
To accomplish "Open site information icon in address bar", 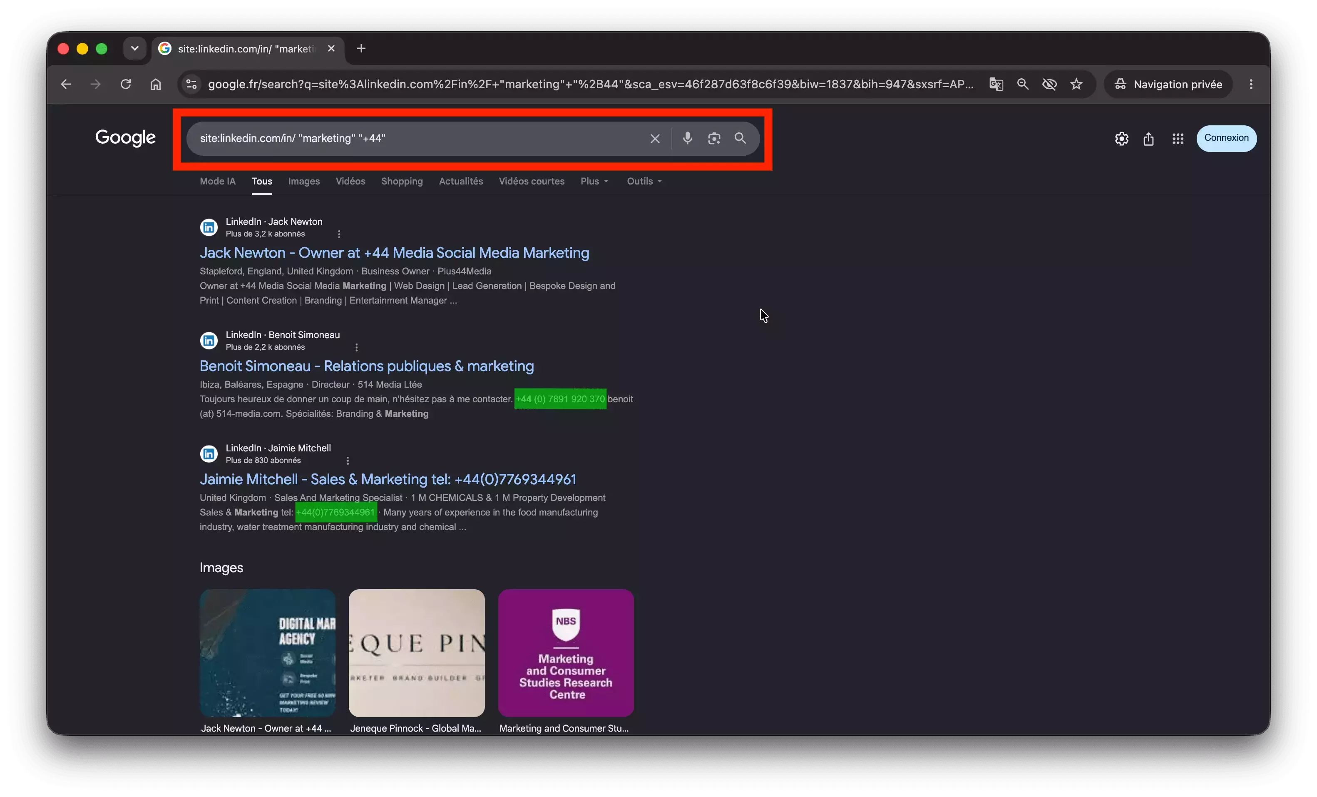I will pyautogui.click(x=191, y=84).
